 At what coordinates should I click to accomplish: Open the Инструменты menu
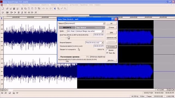(63, 5)
